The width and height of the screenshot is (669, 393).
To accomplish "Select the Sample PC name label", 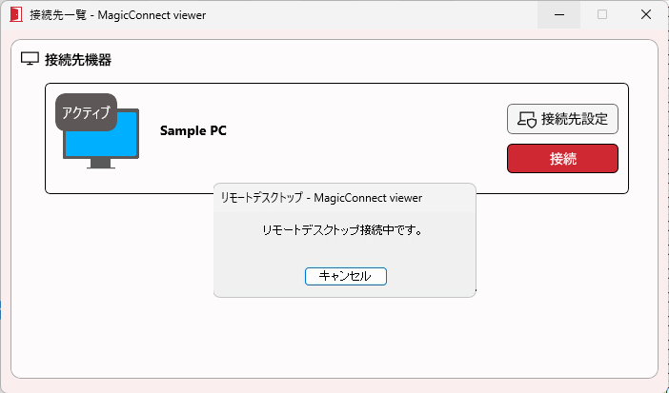I will point(193,130).
